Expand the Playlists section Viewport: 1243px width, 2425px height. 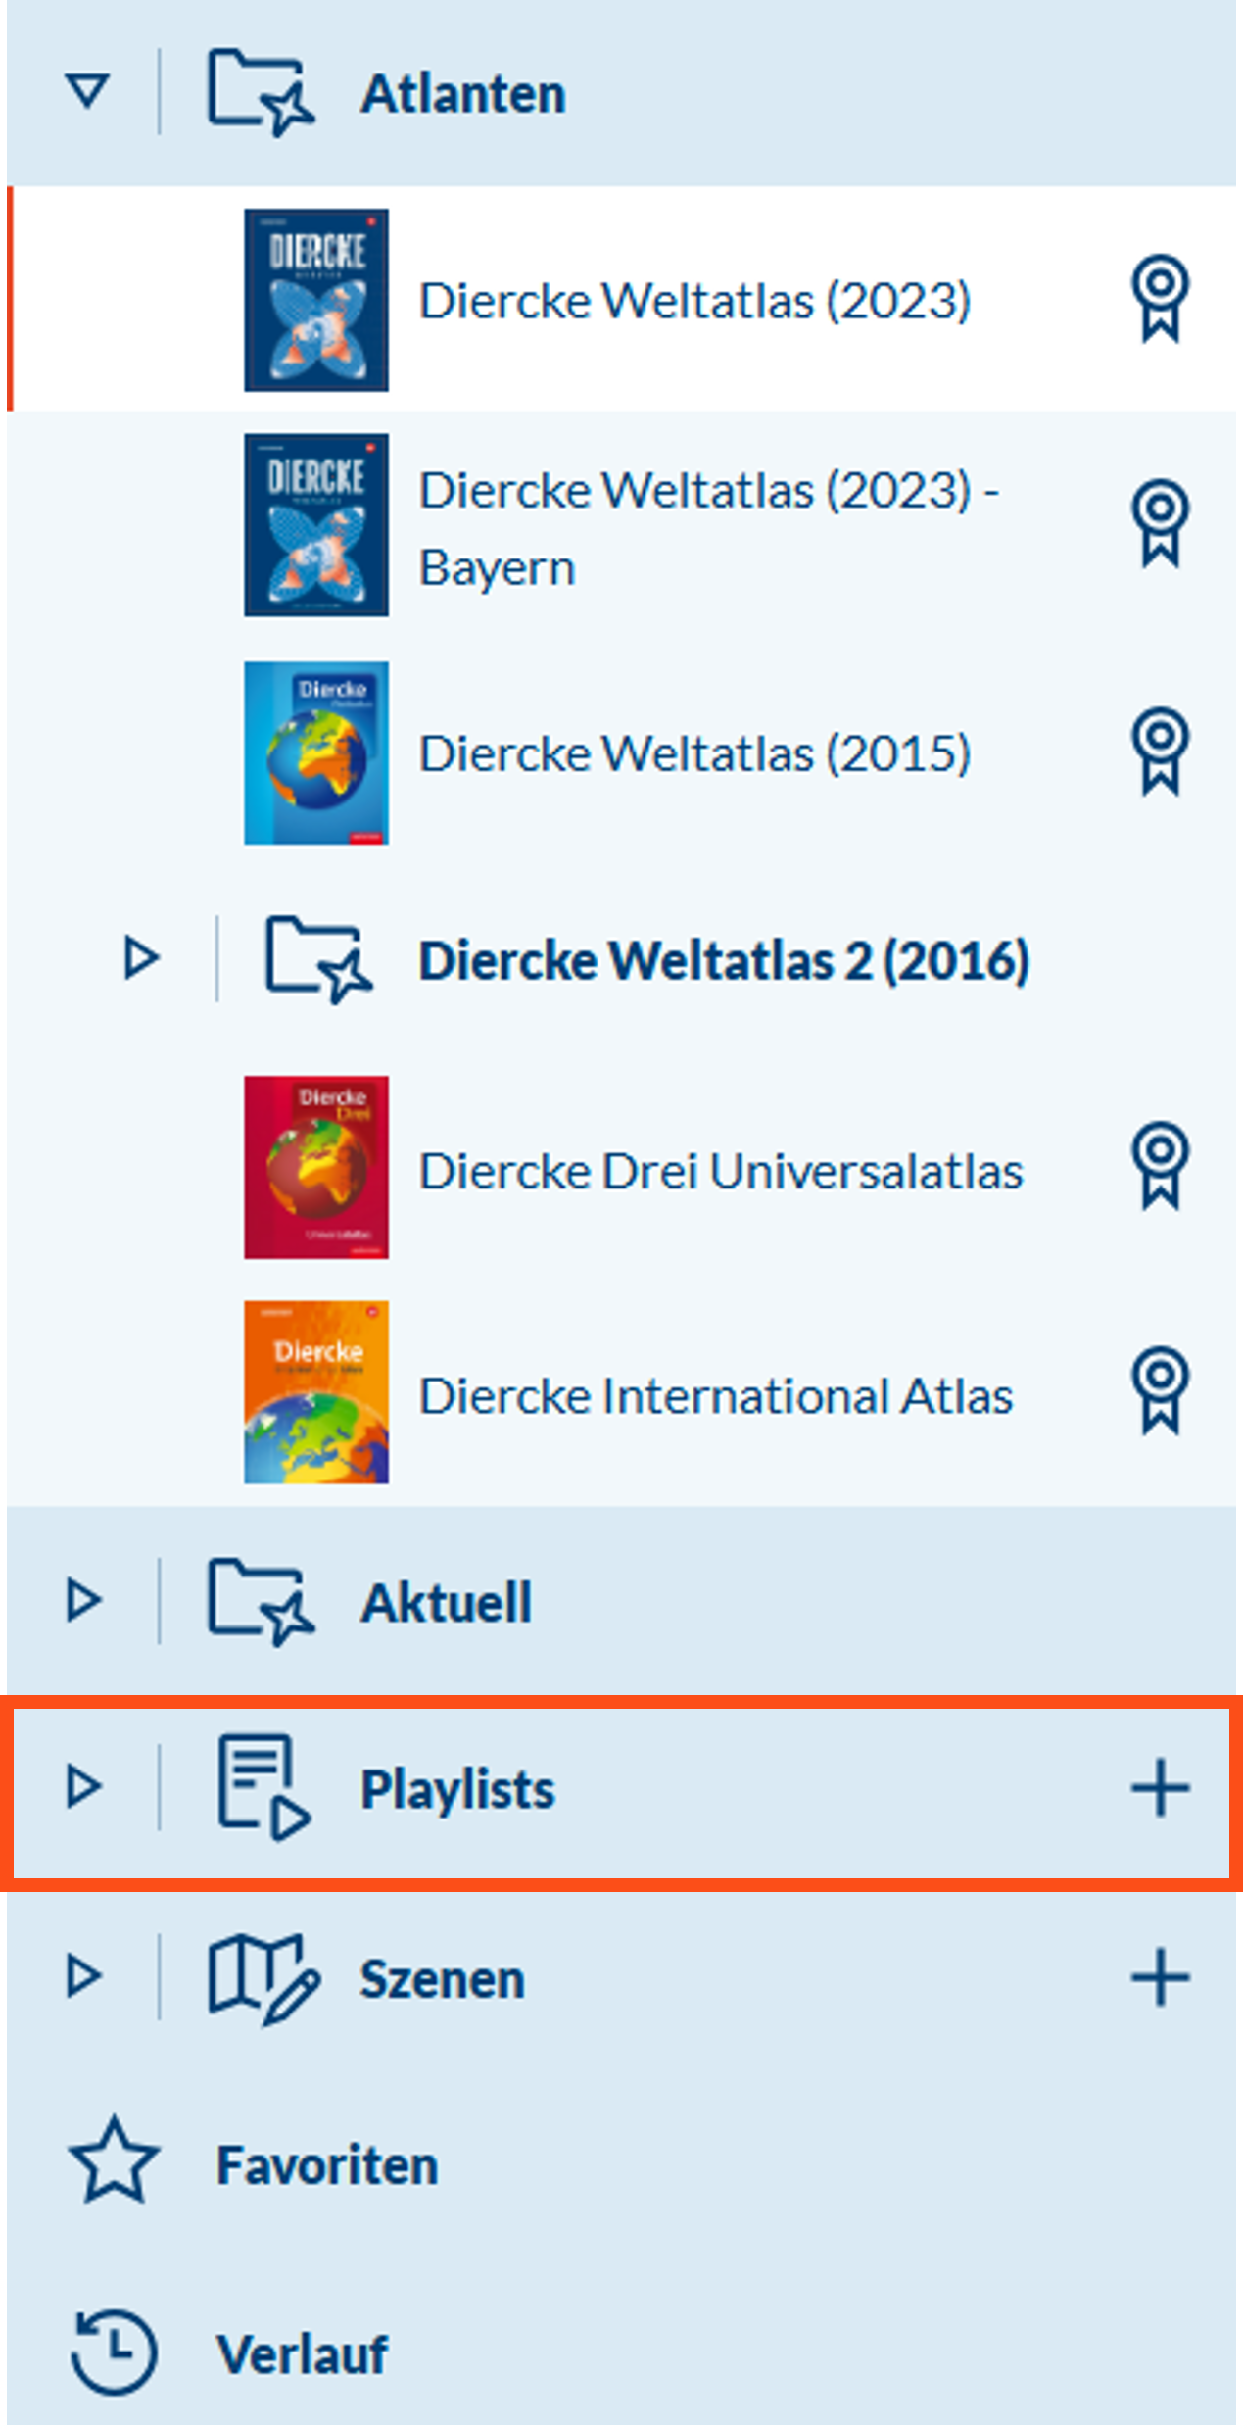(x=83, y=1786)
